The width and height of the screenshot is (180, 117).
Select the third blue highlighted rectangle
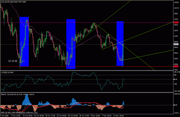[x=120, y=43]
